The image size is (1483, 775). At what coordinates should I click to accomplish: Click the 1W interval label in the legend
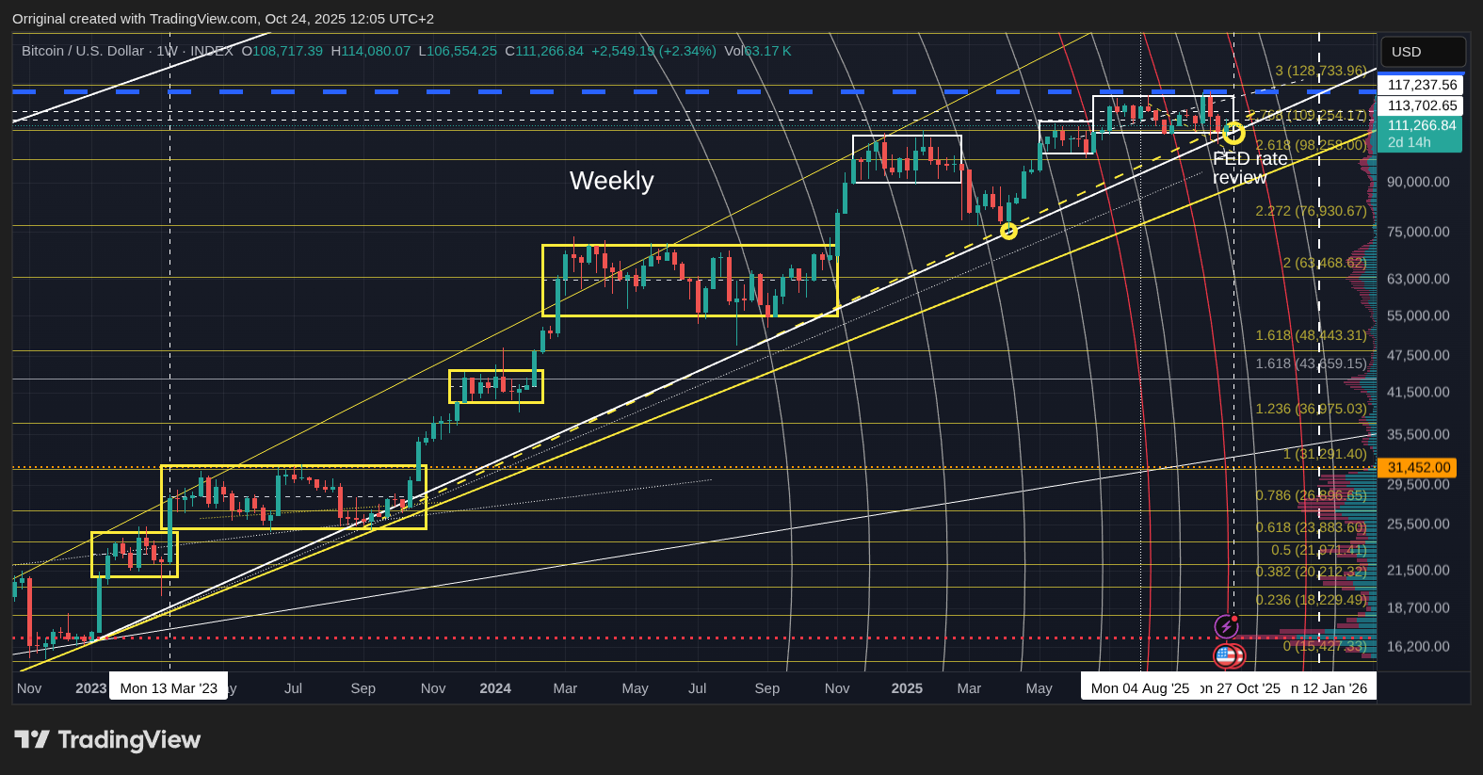tap(167, 51)
